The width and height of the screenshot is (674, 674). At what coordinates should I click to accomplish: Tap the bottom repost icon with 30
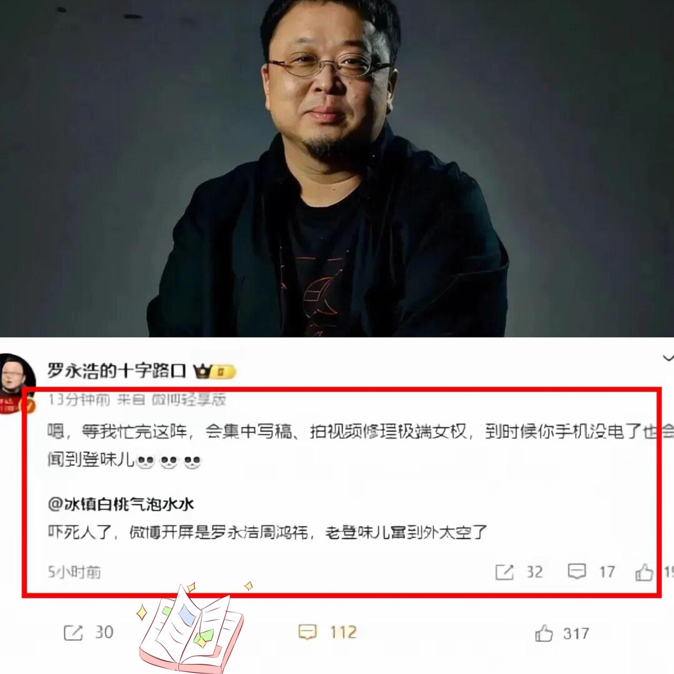[x=73, y=632]
